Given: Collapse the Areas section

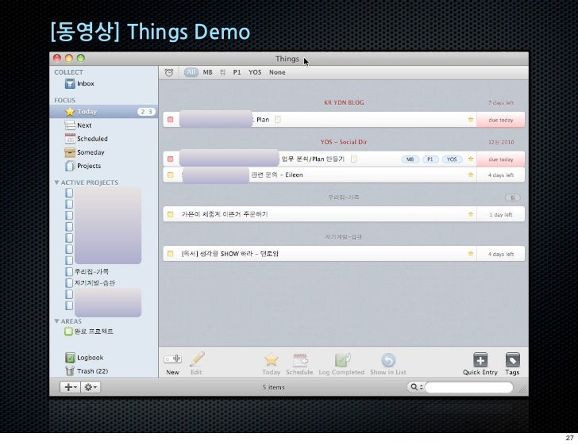Looking at the screenshot, I should coord(57,321).
